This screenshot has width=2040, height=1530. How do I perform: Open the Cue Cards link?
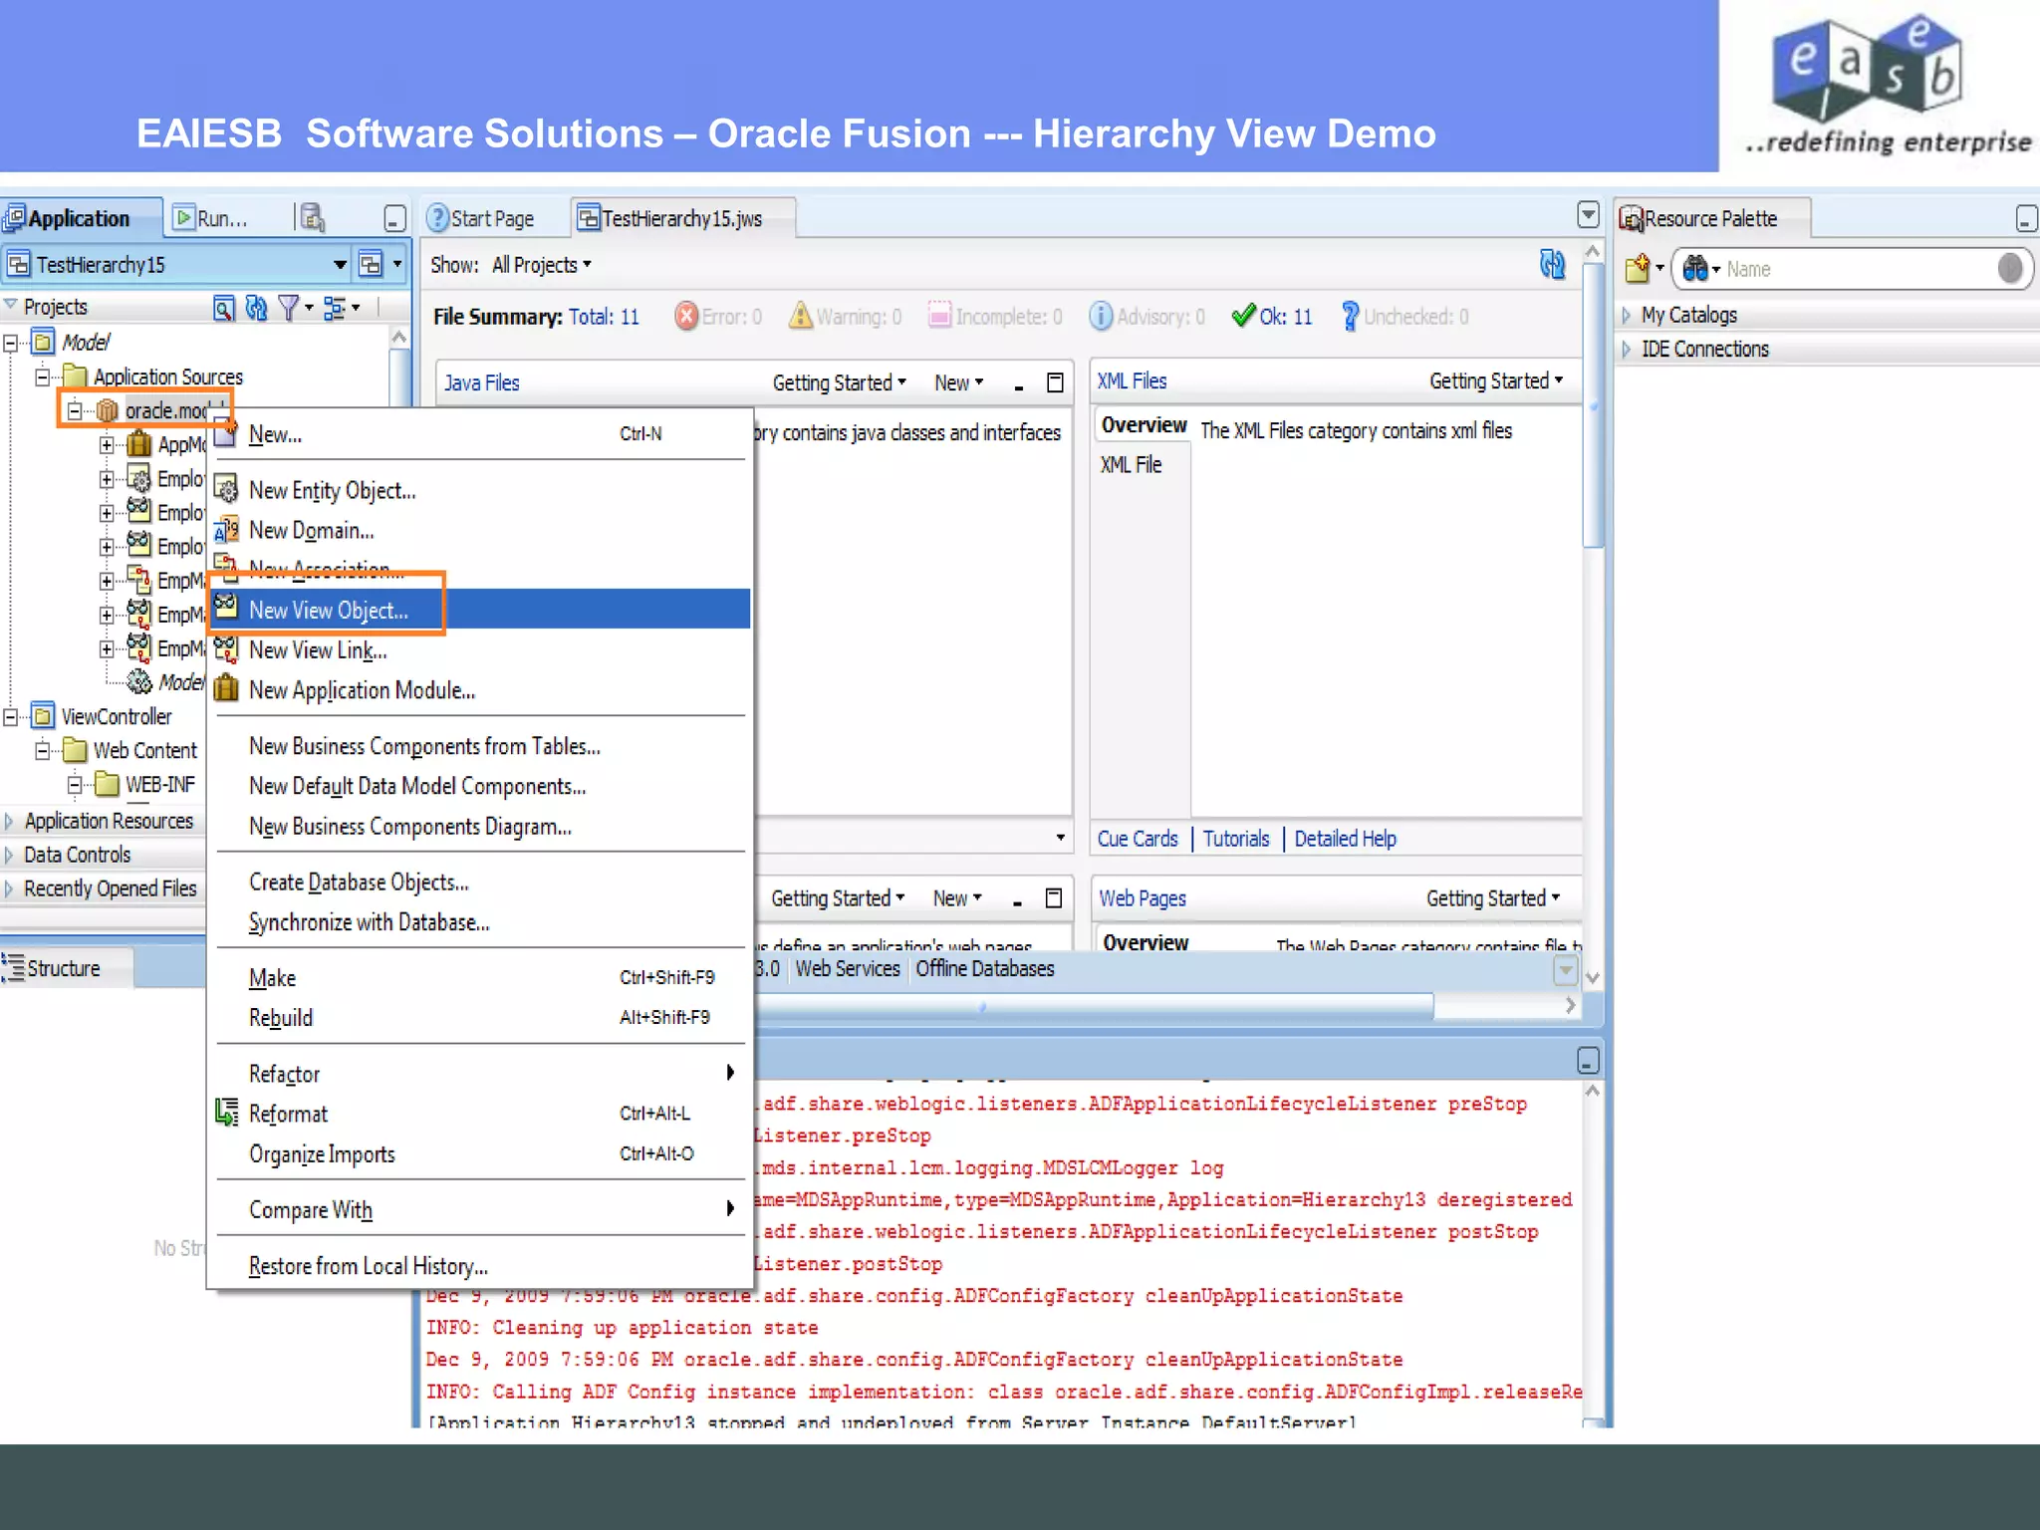pos(1138,839)
